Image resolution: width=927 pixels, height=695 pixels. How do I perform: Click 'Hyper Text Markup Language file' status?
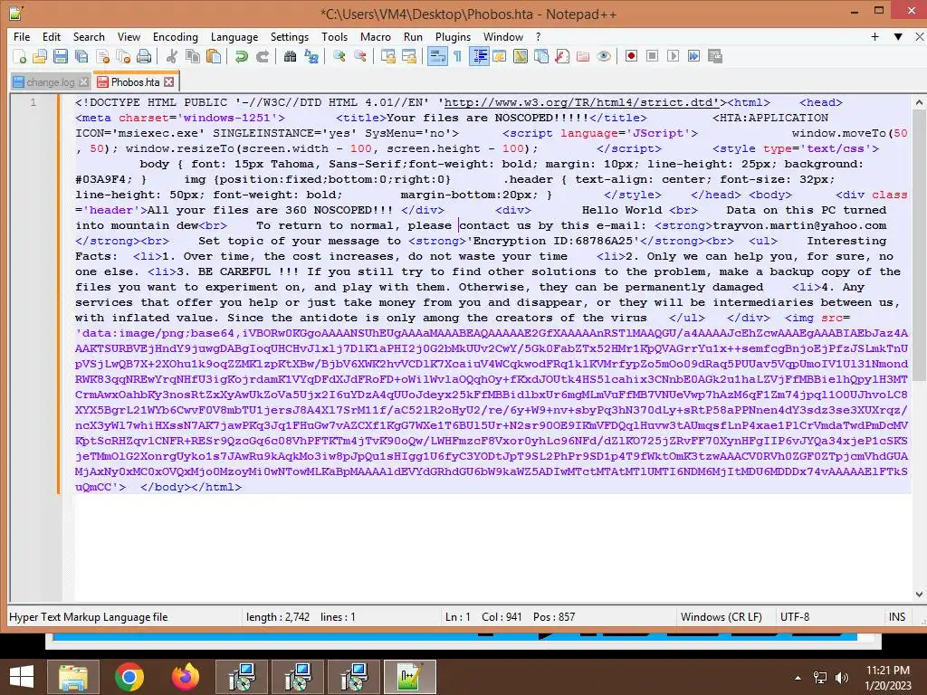[89, 617]
